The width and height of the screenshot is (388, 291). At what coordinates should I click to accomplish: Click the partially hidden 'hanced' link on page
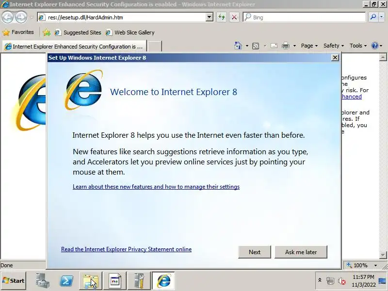pos(352,97)
